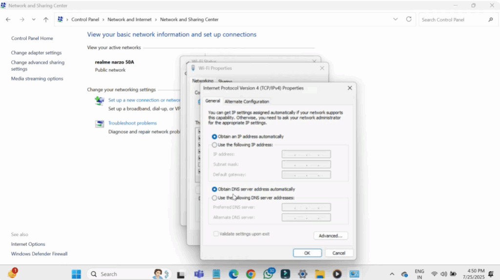Open File Explorer from taskbar
Screen dimensions: 500x280
pyautogui.click(x=320, y=274)
